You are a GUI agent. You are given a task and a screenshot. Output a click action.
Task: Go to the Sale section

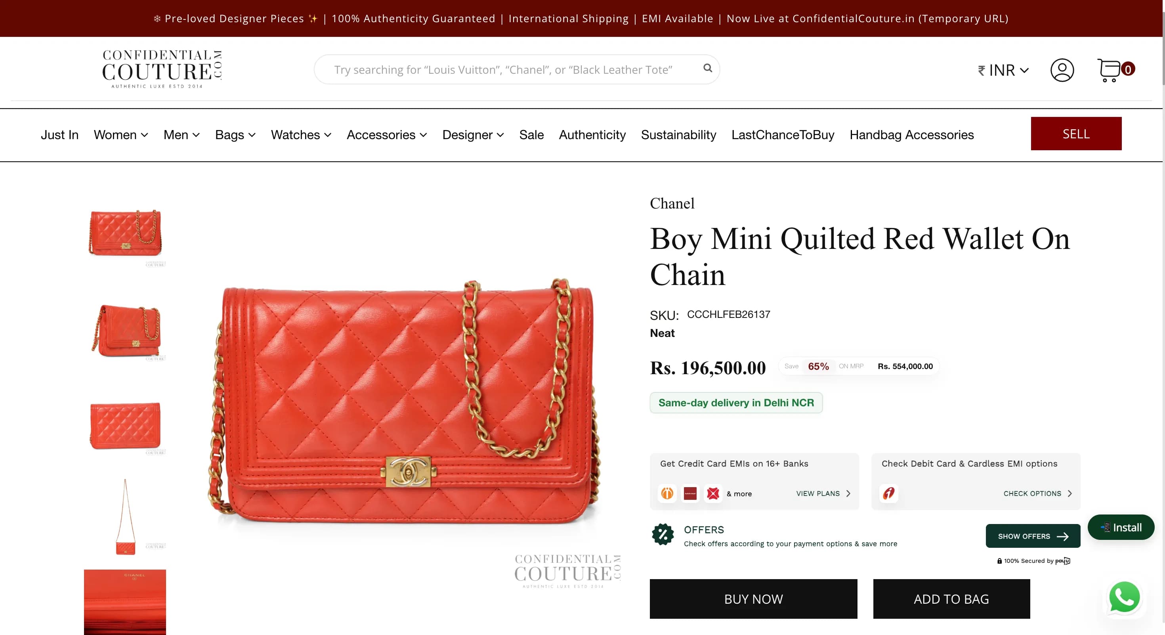(x=531, y=135)
